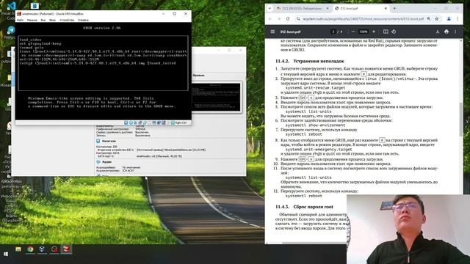Open the PDF viewer sidebar menu icon
This screenshot has width=470, height=264.
[272, 32]
